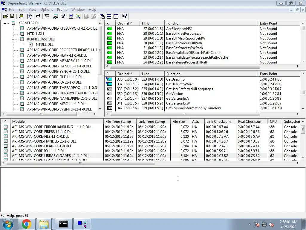Sort module list by Module column header
306x230 pixels.
click(57, 122)
